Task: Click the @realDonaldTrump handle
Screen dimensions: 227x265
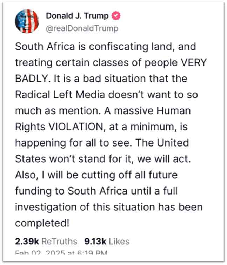Action: (82, 28)
